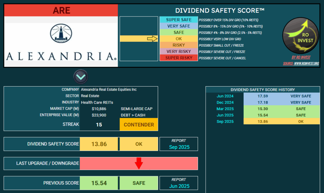Select the 13.86 dividend safety score cell
This screenshot has width=324, height=193.
(99, 144)
